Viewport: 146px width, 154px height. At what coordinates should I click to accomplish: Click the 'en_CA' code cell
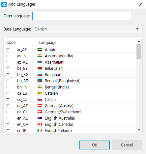tap(23, 125)
